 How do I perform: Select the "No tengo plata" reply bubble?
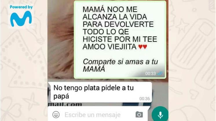pos(100,92)
